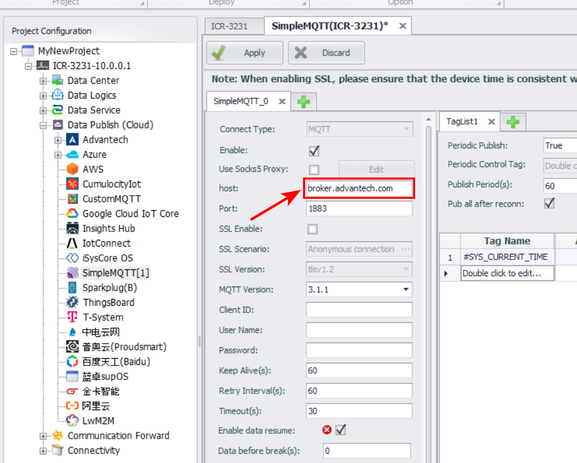Click the Data Logics icon
Image resolution: width=577 pixels, height=463 pixels.
click(x=58, y=96)
